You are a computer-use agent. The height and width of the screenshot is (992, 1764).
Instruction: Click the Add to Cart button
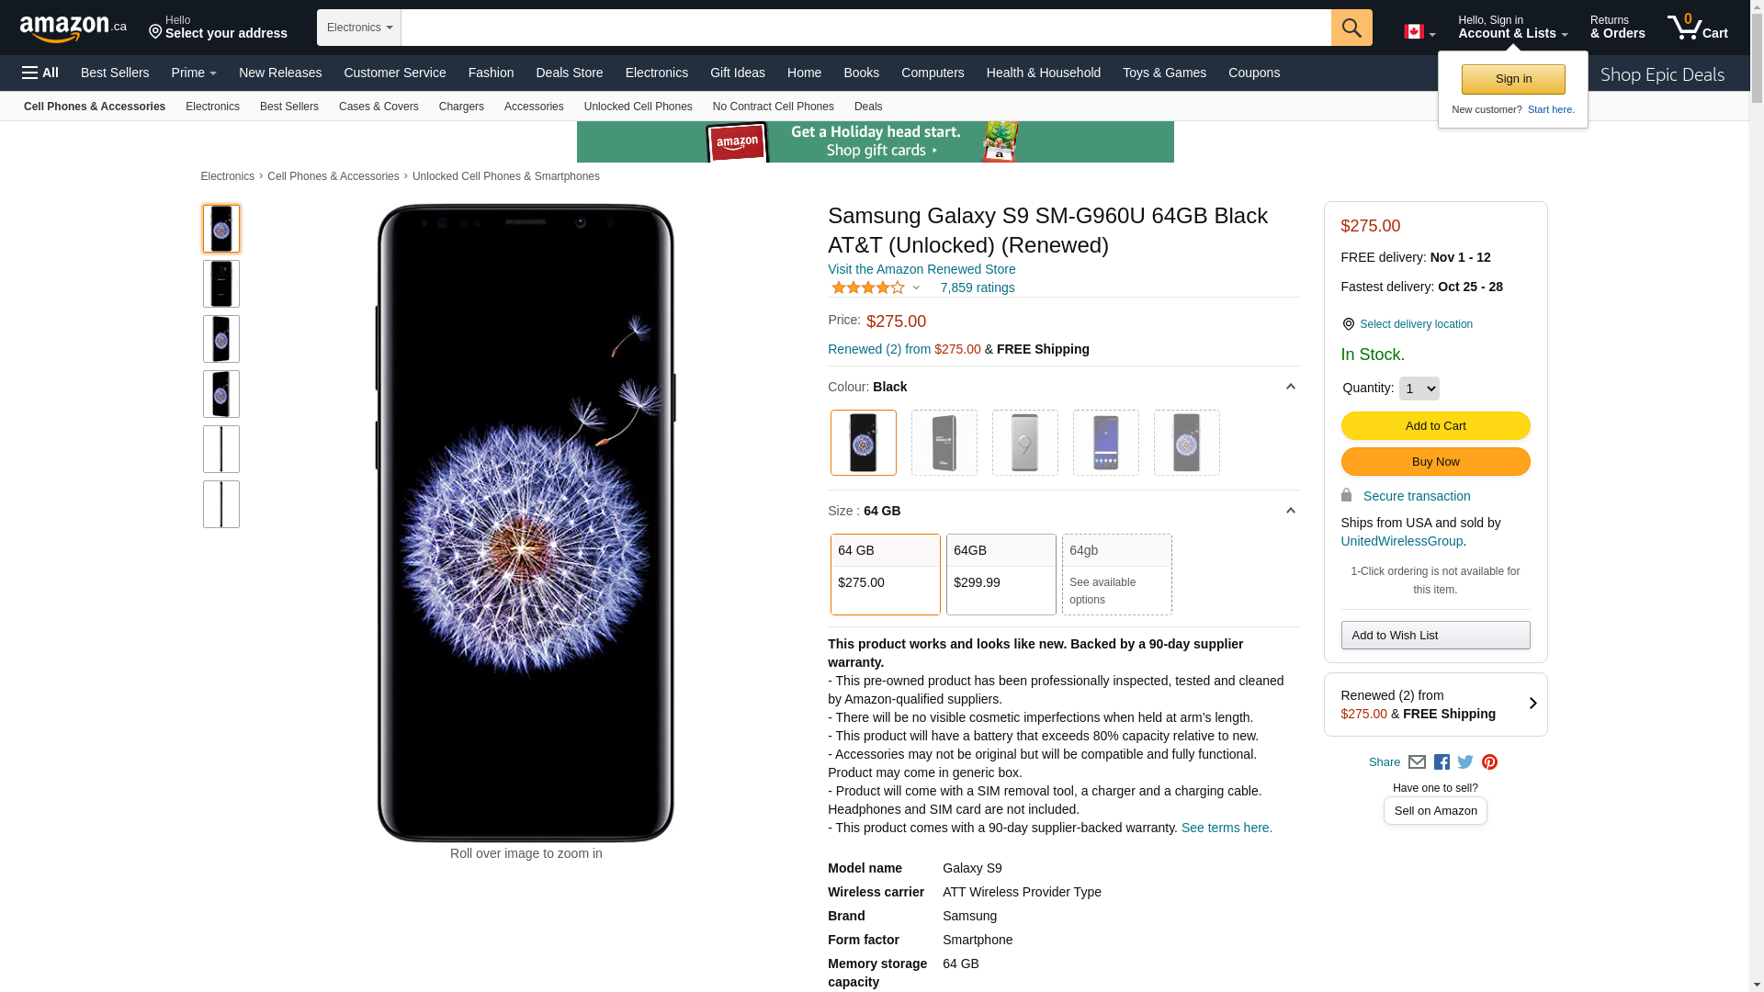1435,425
